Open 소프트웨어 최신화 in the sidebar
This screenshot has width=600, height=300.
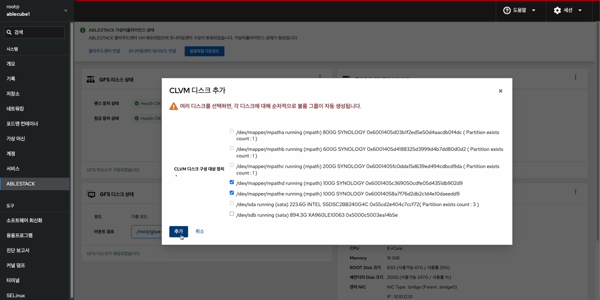point(35,220)
